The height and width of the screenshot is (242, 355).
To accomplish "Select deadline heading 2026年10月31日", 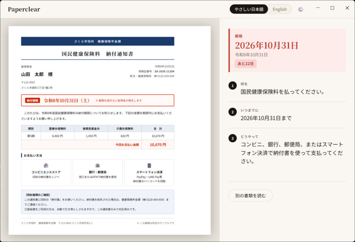I will coord(266,45).
